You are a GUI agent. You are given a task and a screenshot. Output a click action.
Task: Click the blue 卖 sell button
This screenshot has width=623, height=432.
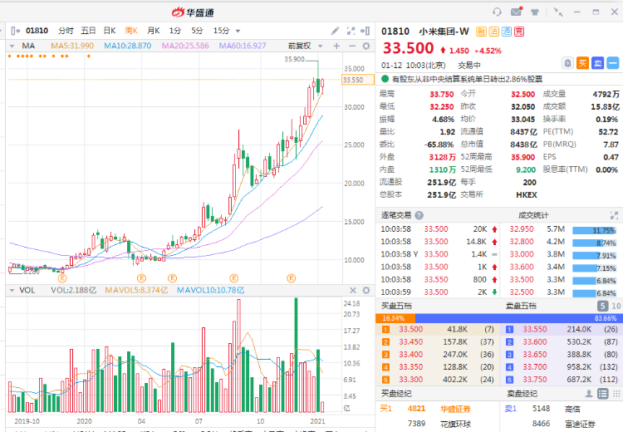597,63
